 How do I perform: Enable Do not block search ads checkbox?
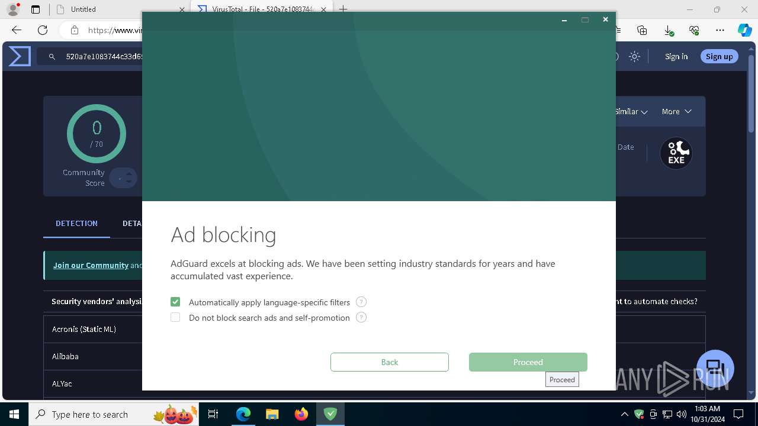click(175, 317)
